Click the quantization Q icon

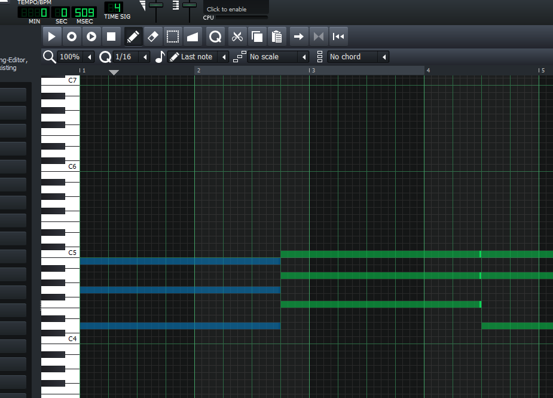click(x=105, y=57)
